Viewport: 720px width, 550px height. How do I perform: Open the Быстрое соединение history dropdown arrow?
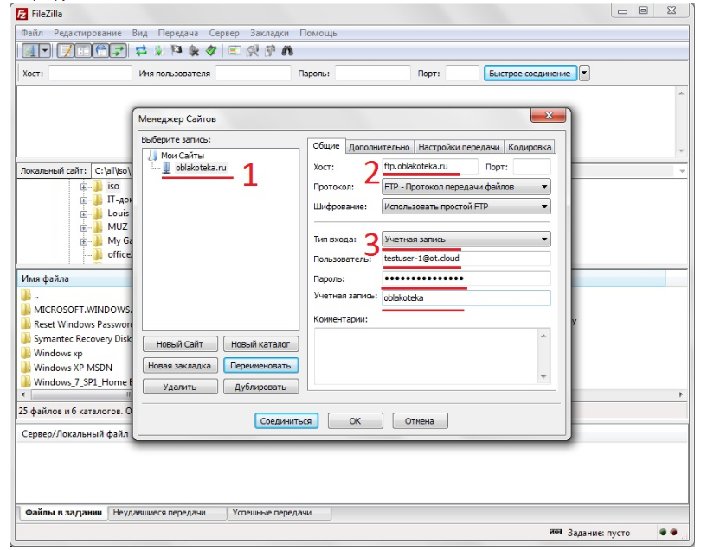click(584, 74)
